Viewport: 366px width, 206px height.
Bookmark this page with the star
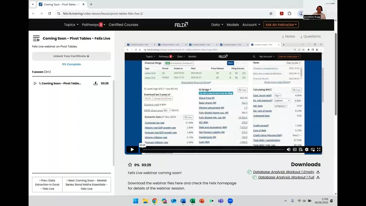271,13
